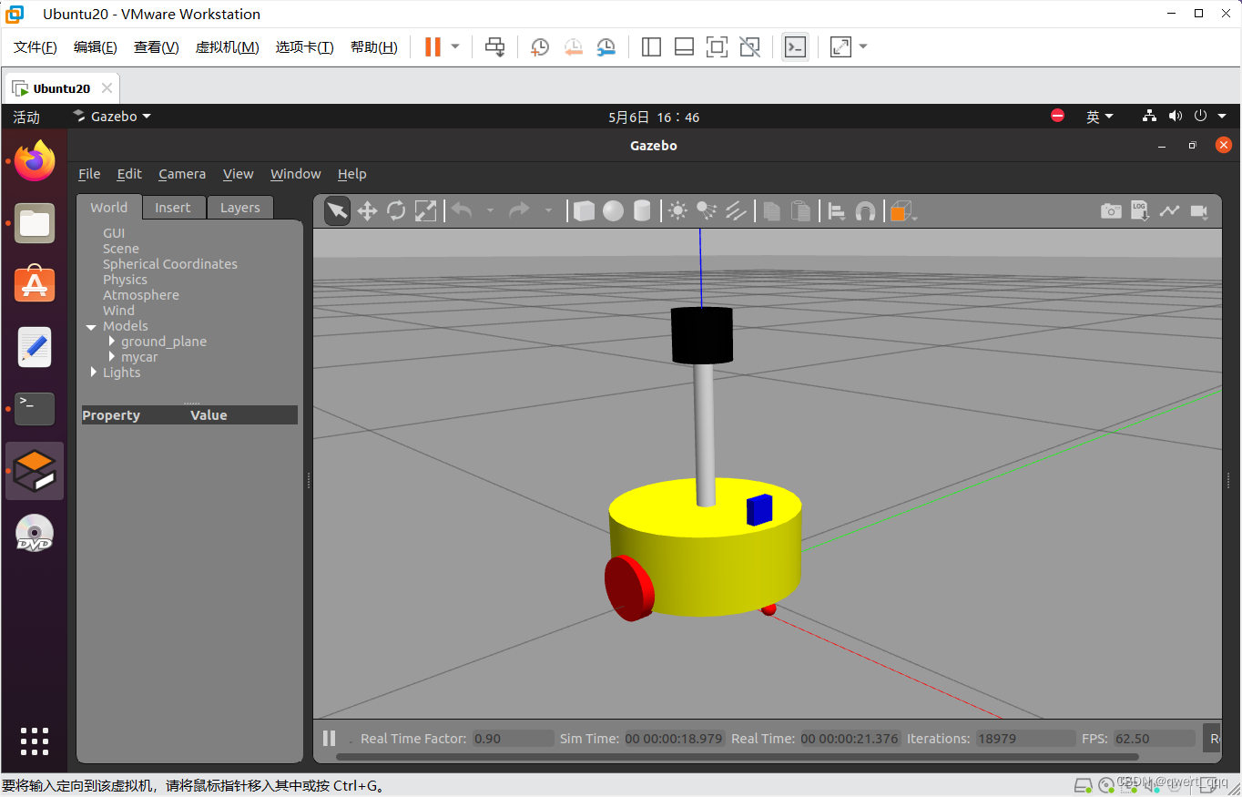1242x797 pixels.
Task: Insert a sphere shape
Action: coord(613,211)
